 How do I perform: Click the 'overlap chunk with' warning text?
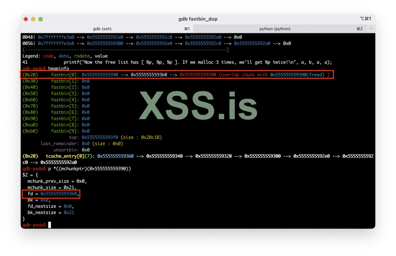click(x=244, y=75)
